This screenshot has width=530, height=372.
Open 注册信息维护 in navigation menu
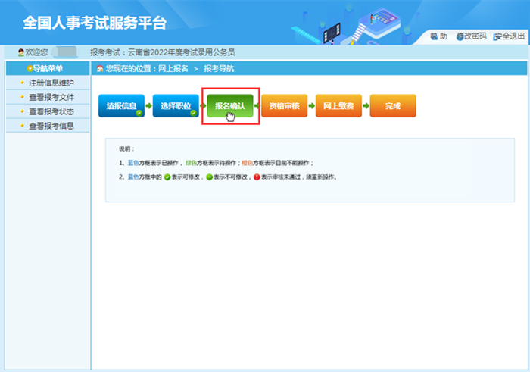coord(51,83)
